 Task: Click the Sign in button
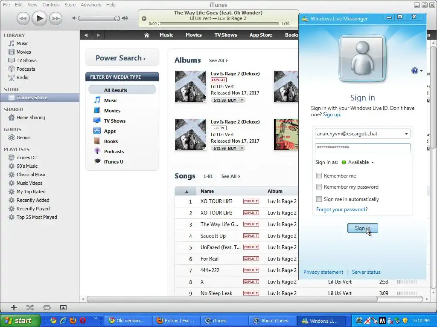[x=363, y=228]
